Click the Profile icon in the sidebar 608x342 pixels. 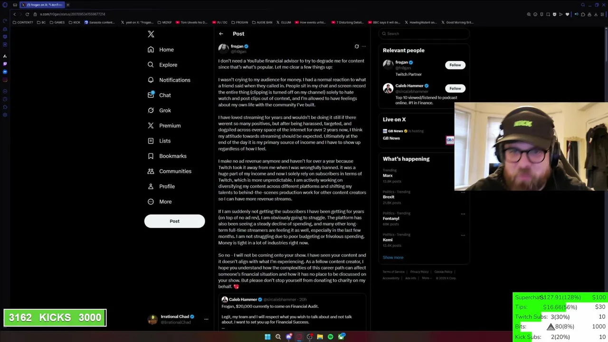point(151,186)
